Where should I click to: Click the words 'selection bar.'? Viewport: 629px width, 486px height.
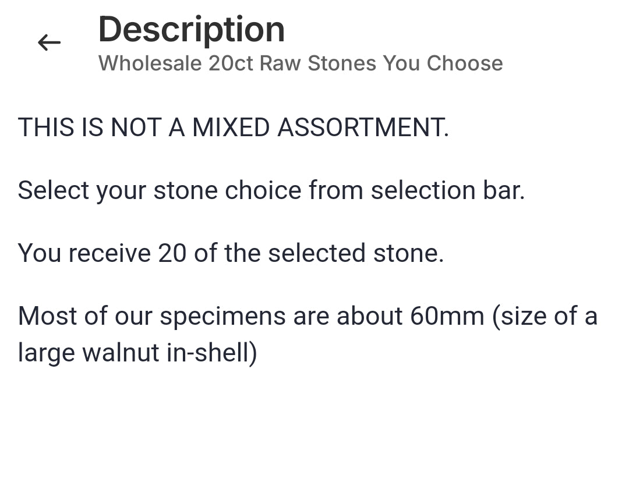[x=447, y=190]
